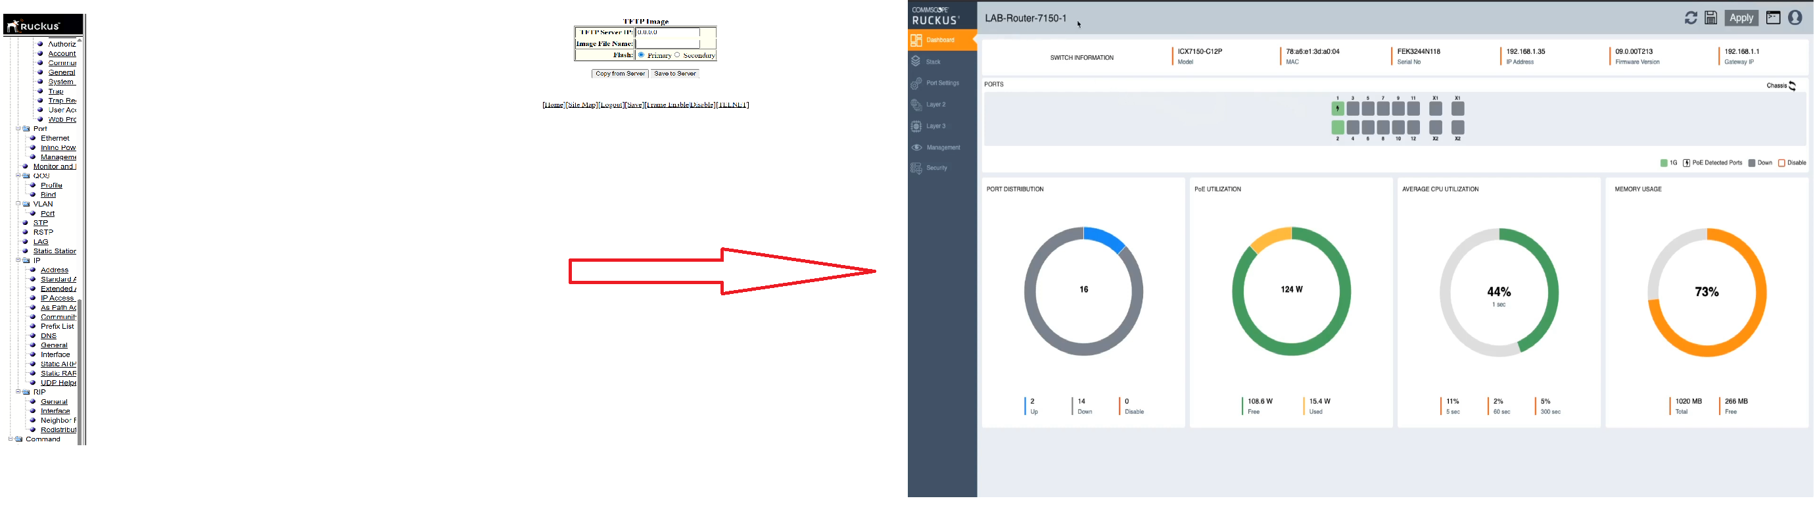The height and width of the screenshot is (511, 1815).
Task: Select the green port number 2 icon
Action: pyautogui.click(x=1337, y=128)
